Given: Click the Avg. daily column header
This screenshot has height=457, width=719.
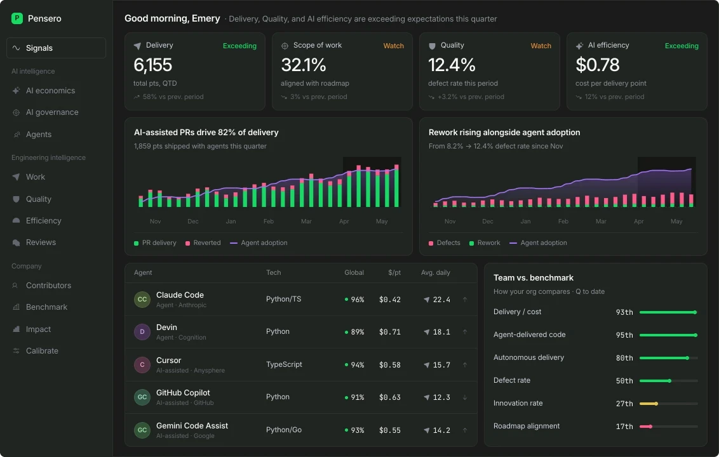Looking at the screenshot, I should 436,273.
